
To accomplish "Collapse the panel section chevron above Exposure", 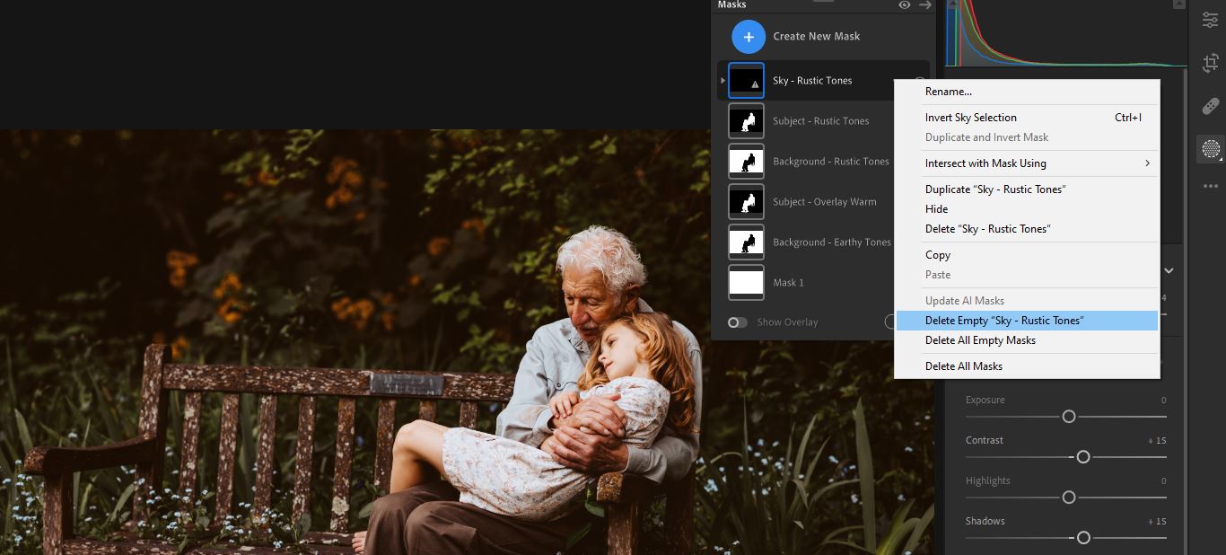I will coord(1169,270).
